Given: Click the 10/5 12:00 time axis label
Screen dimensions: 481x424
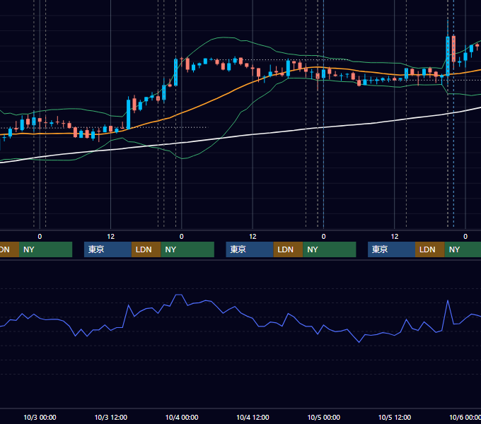Looking at the screenshot, I should click(x=395, y=417).
